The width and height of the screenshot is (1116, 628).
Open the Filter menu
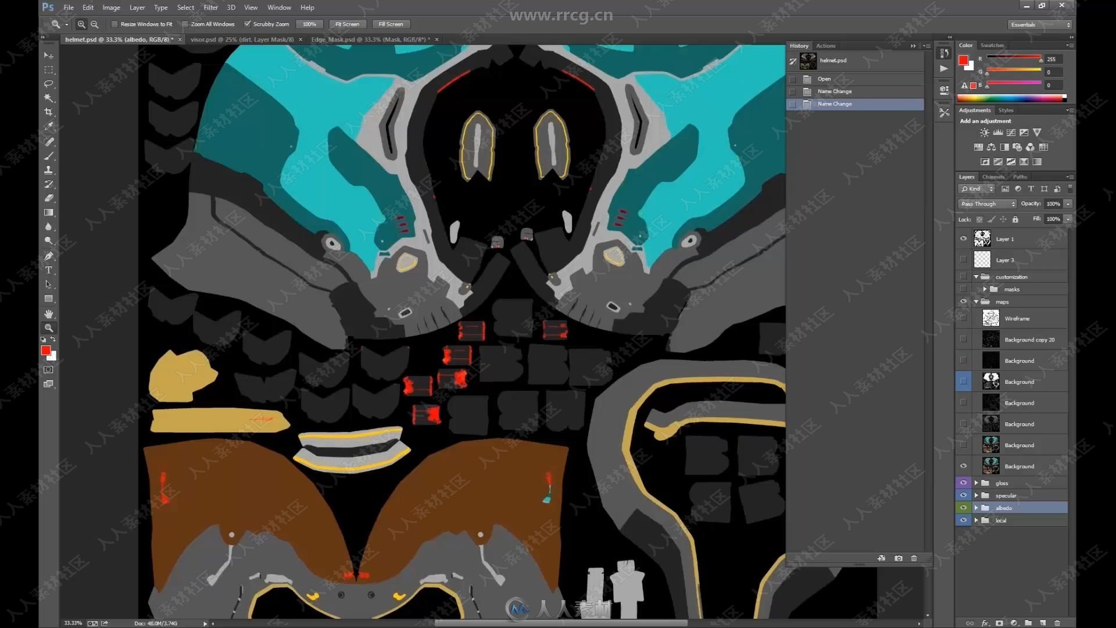[212, 7]
